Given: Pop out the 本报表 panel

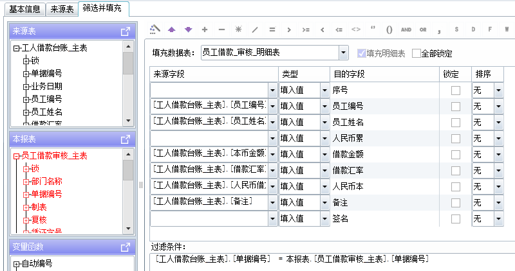Looking at the screenshot, I should click(x=126, y=139).
